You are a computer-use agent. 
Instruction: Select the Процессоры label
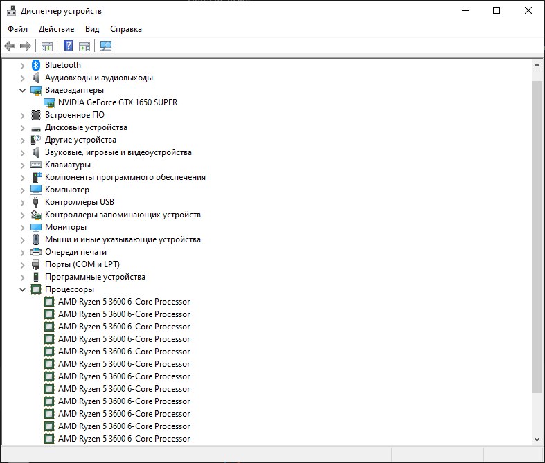coord(69,289)
